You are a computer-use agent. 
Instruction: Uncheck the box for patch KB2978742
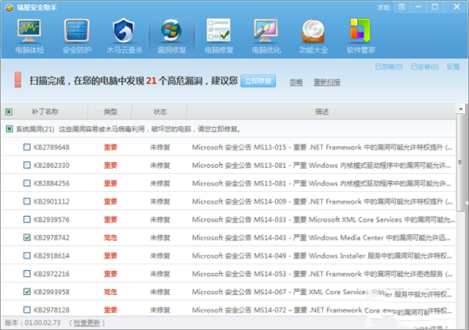[x=27, y=237]
